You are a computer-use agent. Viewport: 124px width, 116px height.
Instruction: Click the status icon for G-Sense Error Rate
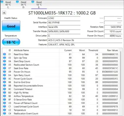coord(4,100)
